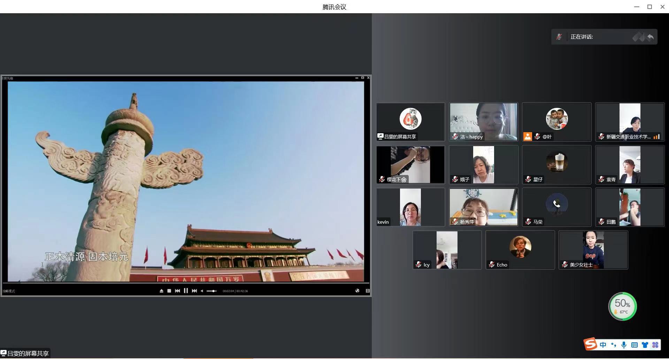
Task: Toggle the muted microphone in speaking panel
Action: [x=559, y=37]
